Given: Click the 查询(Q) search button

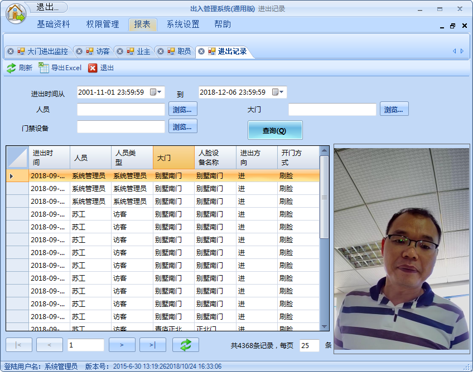Looking at the screenshot, I should click(x=274, y=130).
